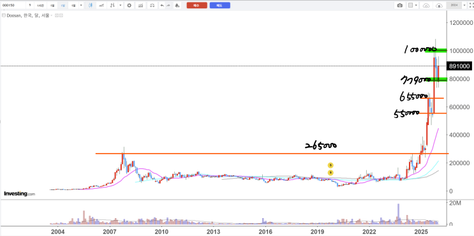The width and height of the screenshot is (474, 236).
Task: Expand the dropdown beside 2024
Action: 464,6
